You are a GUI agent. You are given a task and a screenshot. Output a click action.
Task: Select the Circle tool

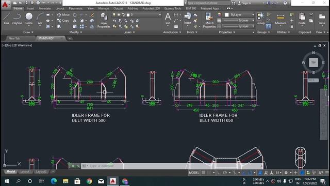pos(29,19)
